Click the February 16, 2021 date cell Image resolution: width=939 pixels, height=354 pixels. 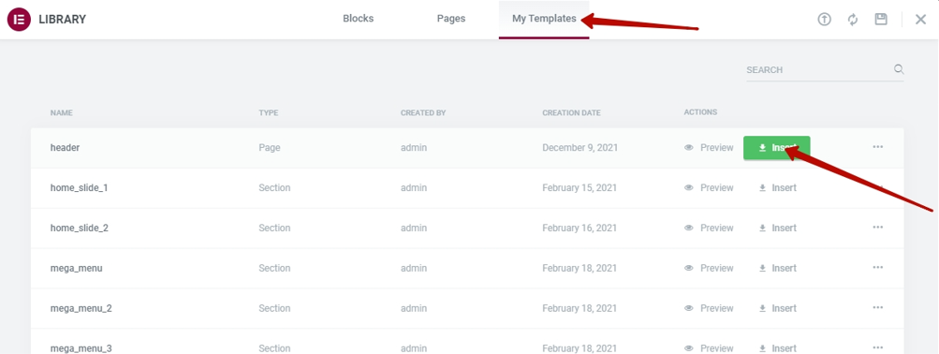point(580,228)
